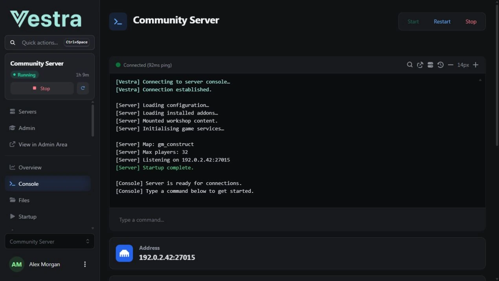This screenshot has height=281, width=499.
Task: Click the address 192.0.2.42:27015 value
Action: [167, 257]
